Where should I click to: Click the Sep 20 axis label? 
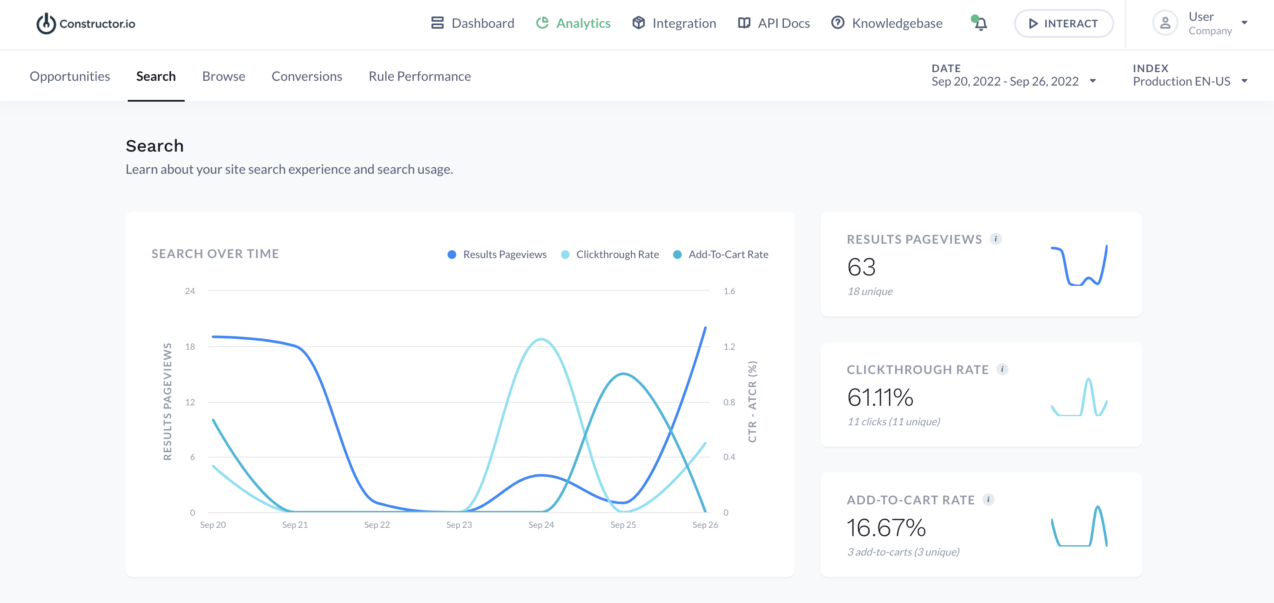click(212, 525)
